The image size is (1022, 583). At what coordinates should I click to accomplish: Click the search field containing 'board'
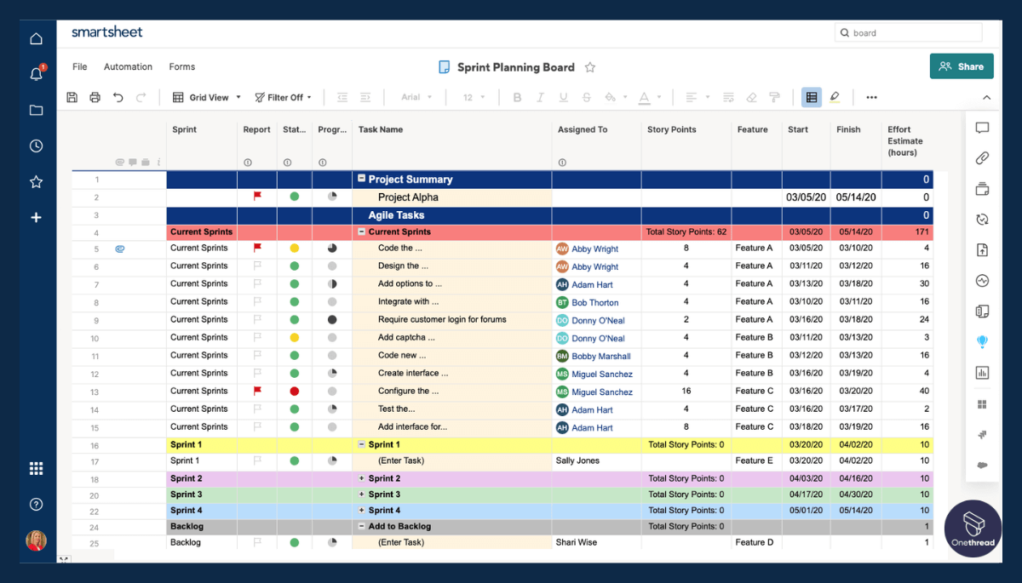pyautogui.click(x=907, y=32)
